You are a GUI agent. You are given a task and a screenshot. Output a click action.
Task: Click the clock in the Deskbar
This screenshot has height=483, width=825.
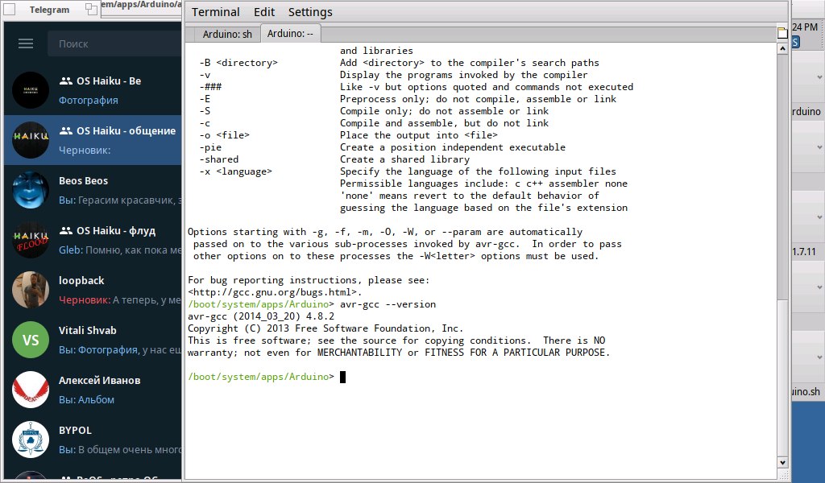point(805,27)
